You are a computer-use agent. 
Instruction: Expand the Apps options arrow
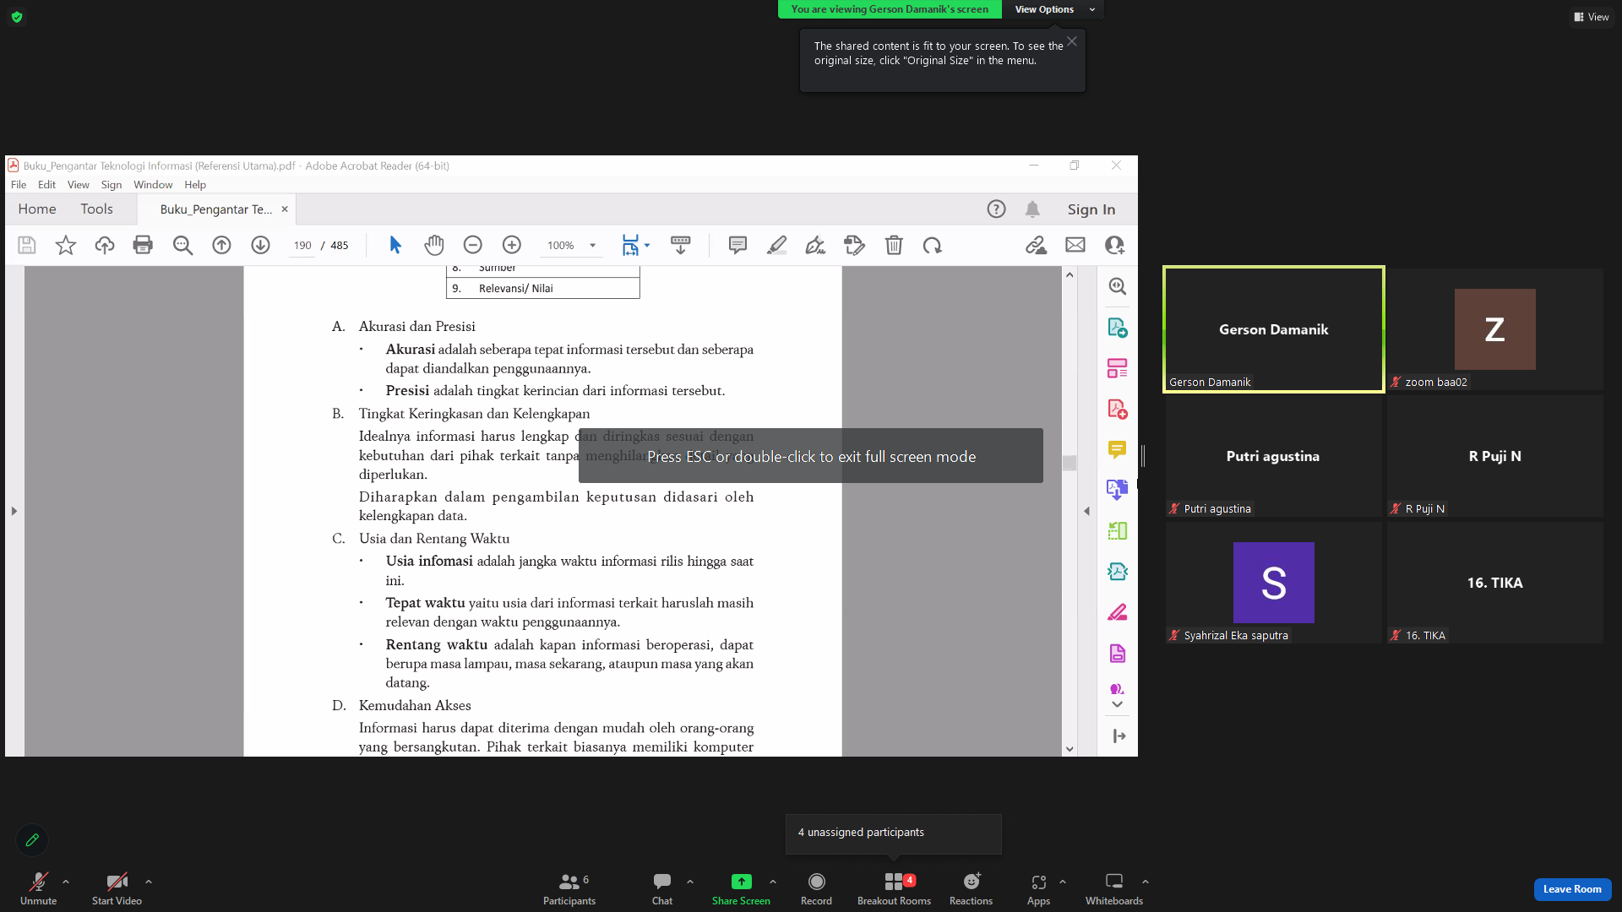(1063, 882)
